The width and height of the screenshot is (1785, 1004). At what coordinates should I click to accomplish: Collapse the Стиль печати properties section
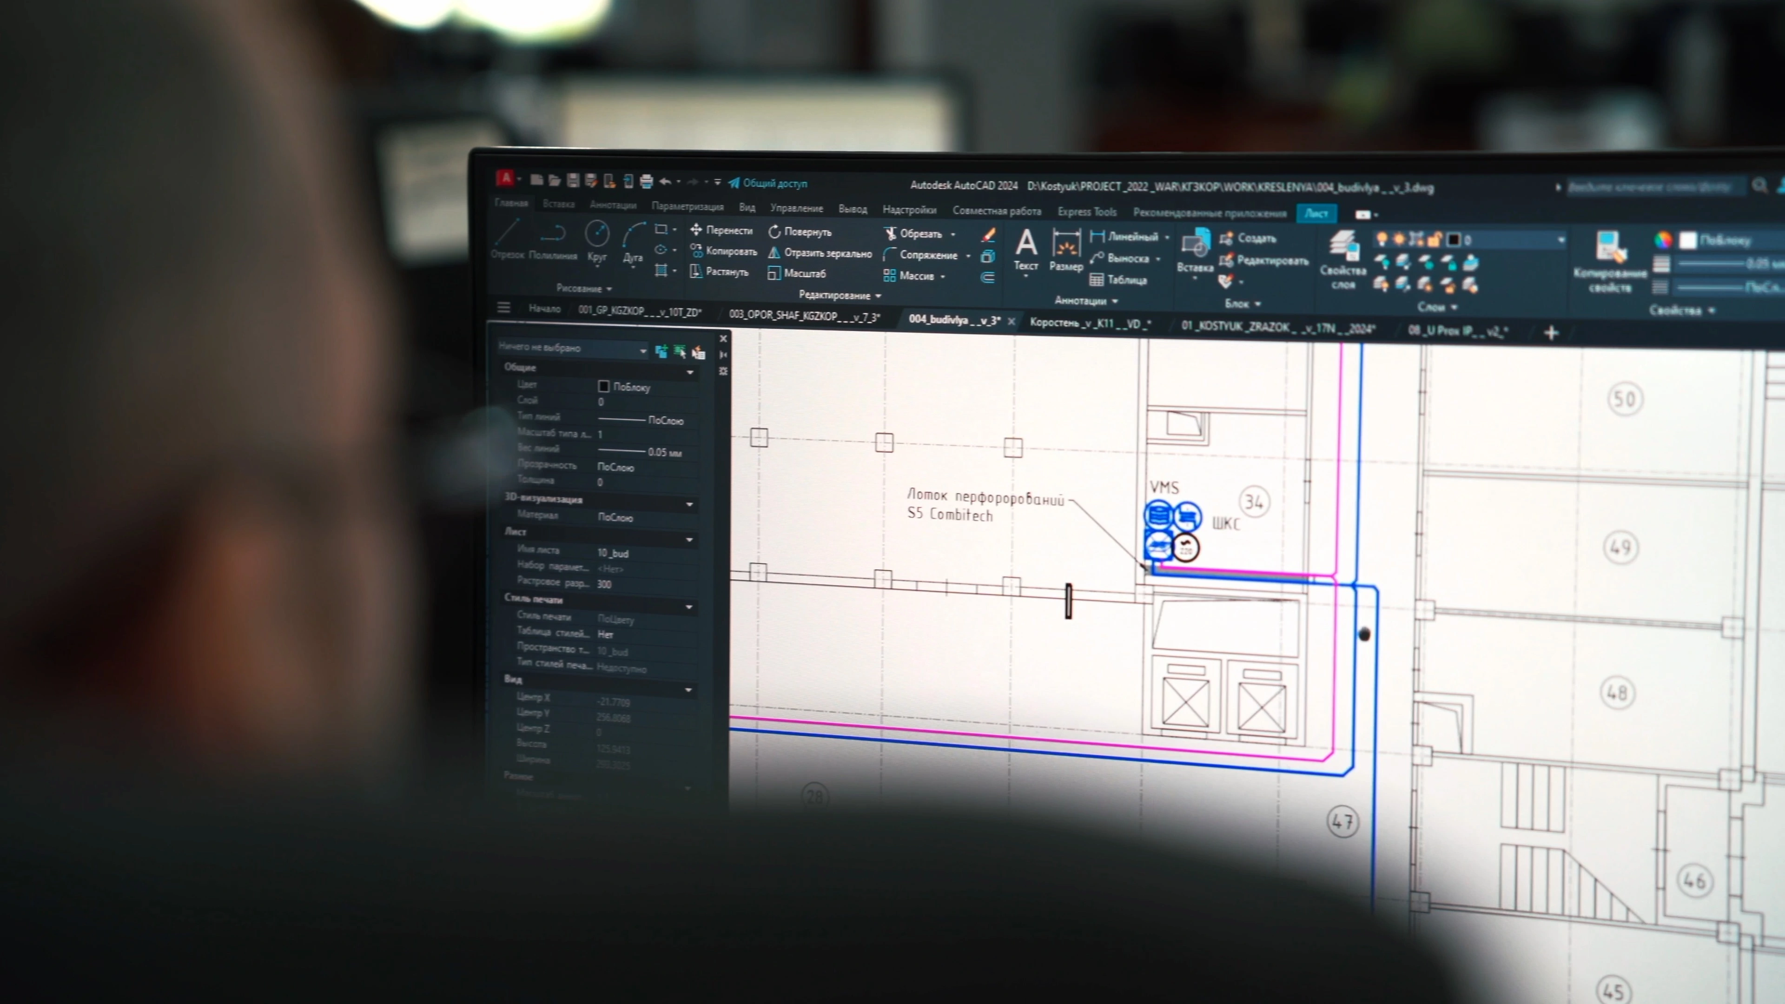point(689,607)
